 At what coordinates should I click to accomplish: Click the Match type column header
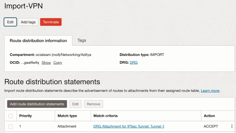point(67,116)
